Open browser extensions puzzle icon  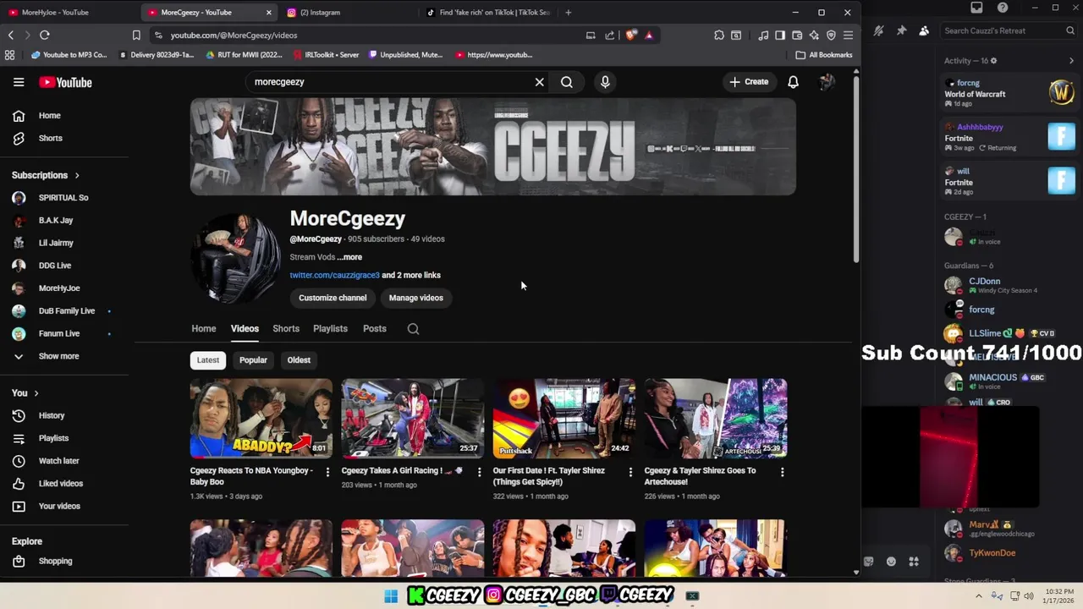click(719, 35)
